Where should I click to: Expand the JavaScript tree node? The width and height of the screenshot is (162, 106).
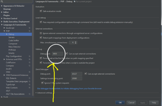click(x=4, y=28)
